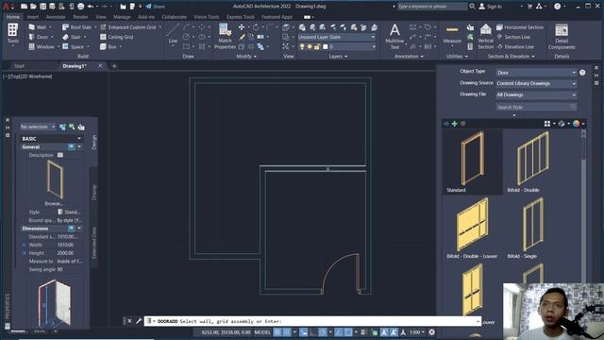This screenshot has height=340, width=604.
Task: Click the Search Style input field
Action: (x=536, y=107)
